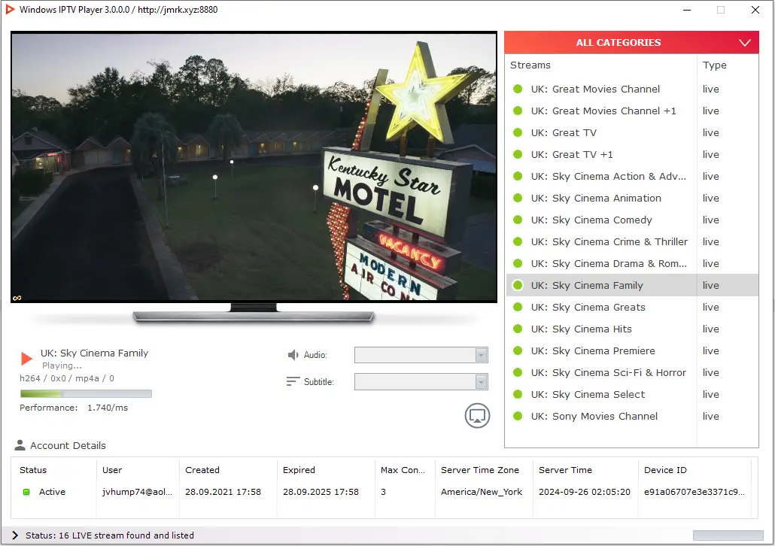
Task: Click green dot beside Sky Cinema Comedy
Action: point(518,220)
